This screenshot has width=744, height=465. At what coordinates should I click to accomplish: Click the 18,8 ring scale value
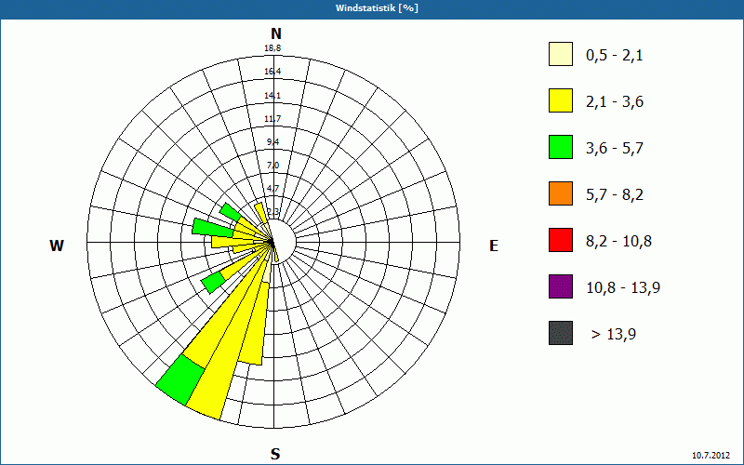(272, 48)
